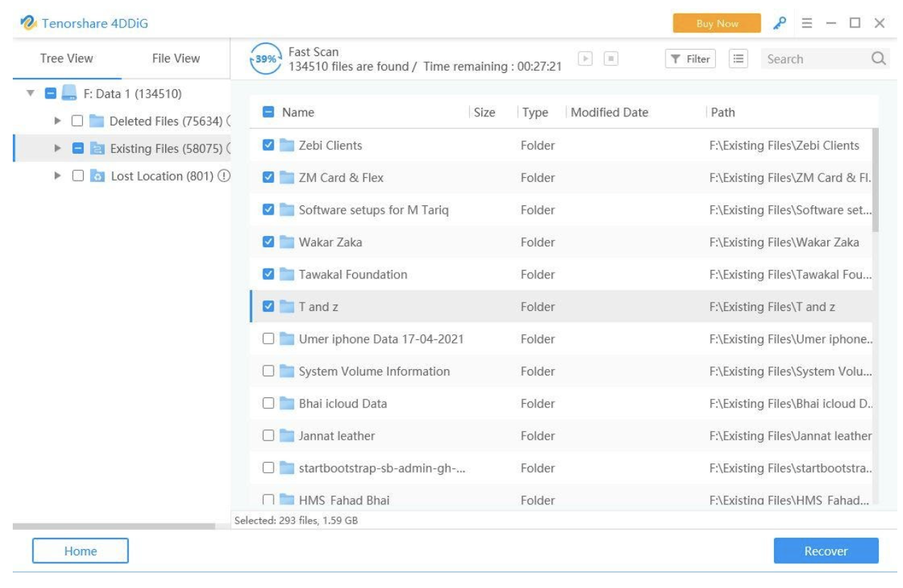Select the startbootstrap-sb-admin-gh row name
The image size is (903, 588).
[382, 468]
